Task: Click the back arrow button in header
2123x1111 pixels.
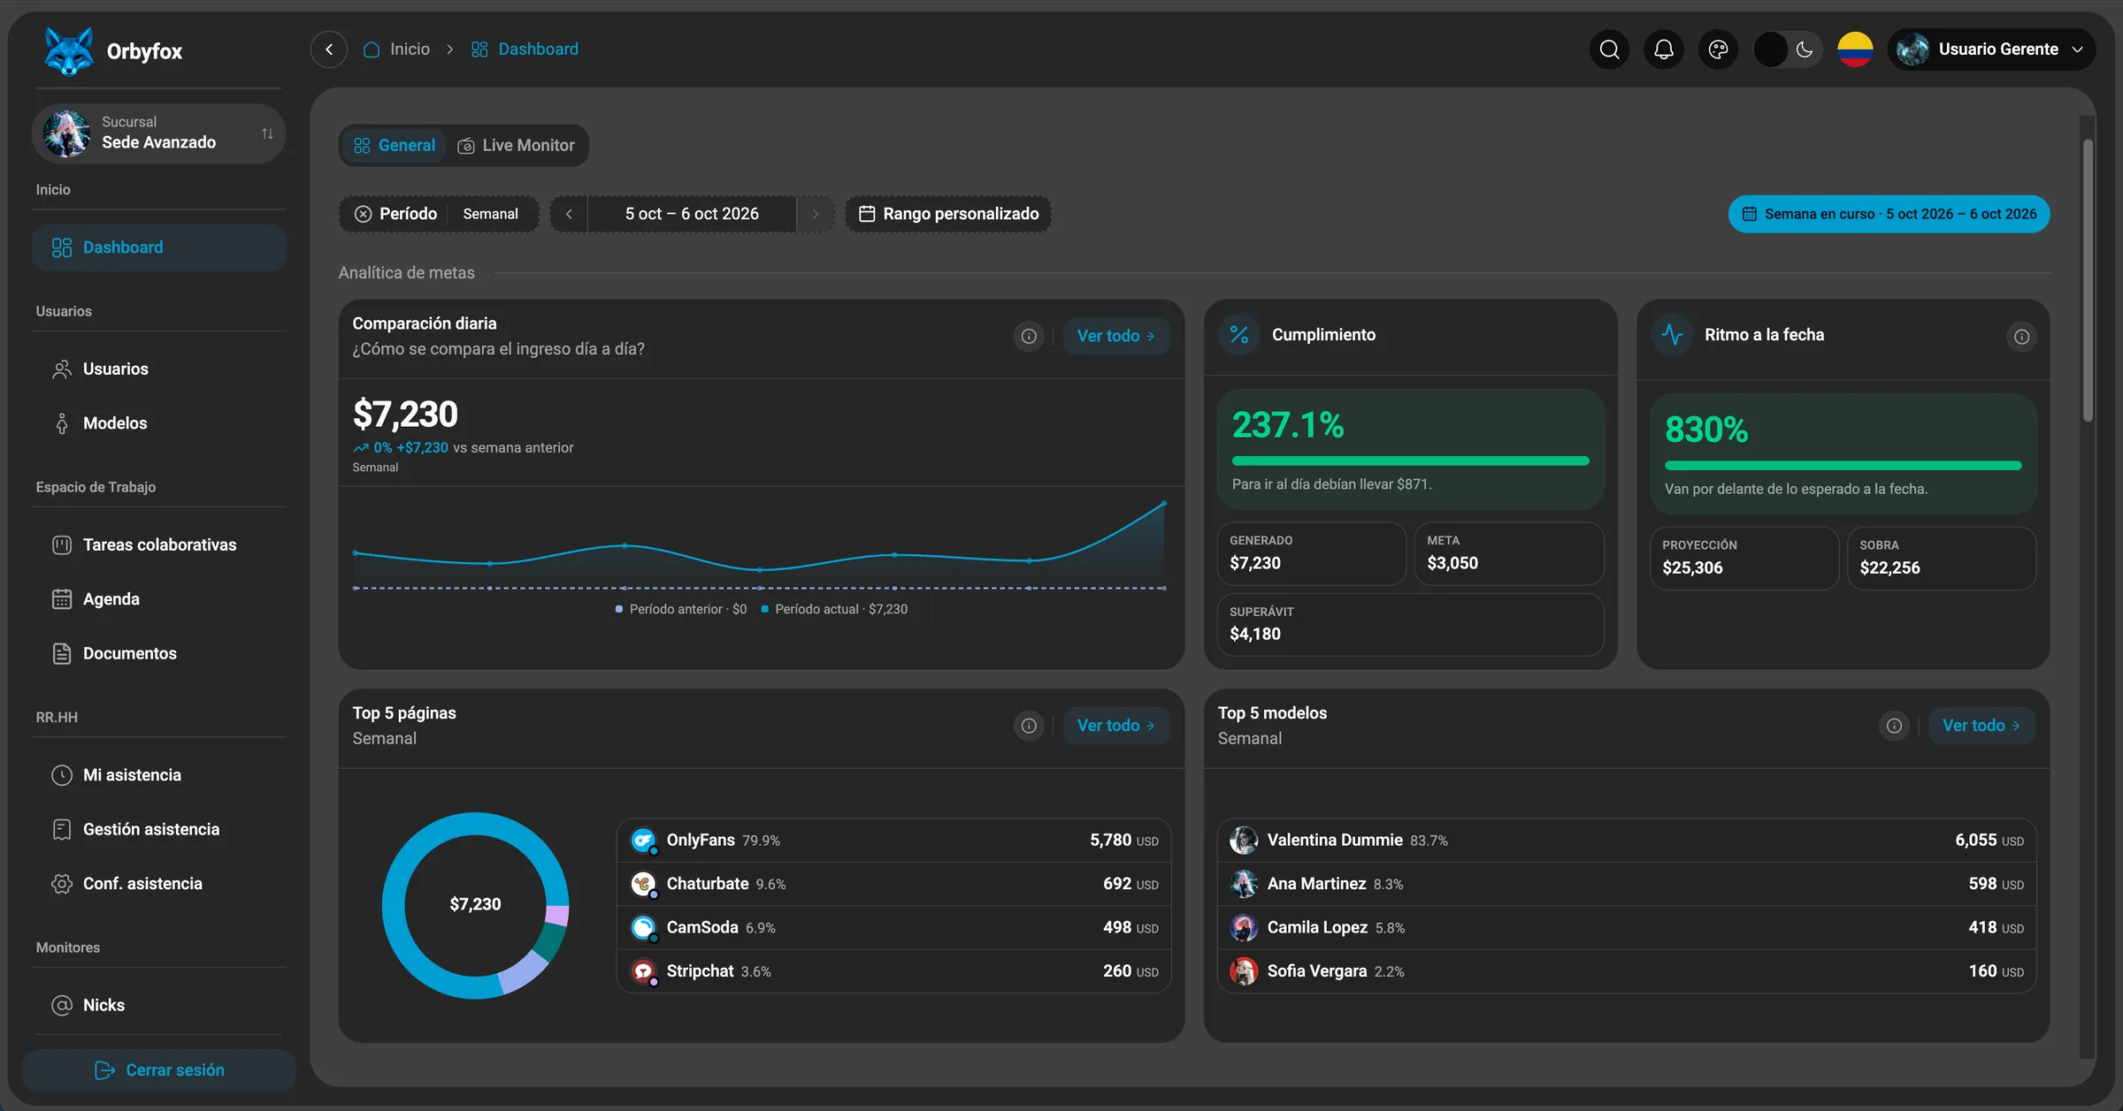Action: 329,49
